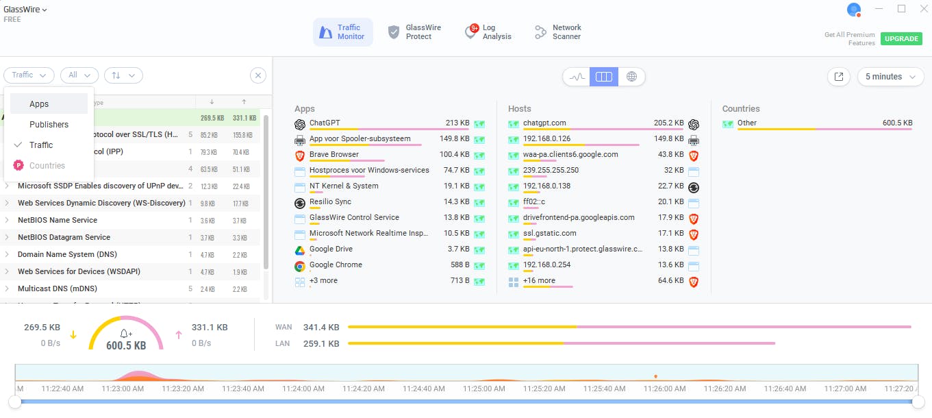
Task: Click the flag icon next to ChatGPT's 213 KB
Action: [x=479, y=124]
